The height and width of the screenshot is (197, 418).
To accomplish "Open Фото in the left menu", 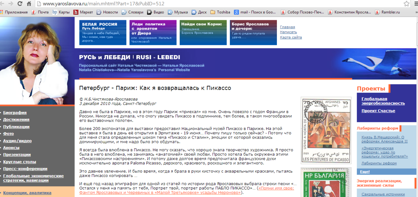I will click(8, 134).
